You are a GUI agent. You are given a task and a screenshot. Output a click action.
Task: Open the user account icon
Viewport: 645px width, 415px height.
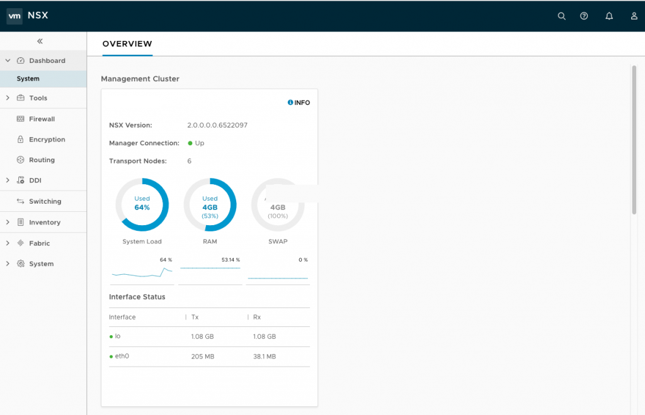tap(634, 16)
